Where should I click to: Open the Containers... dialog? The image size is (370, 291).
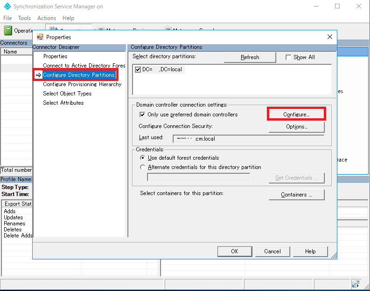(x=297, y=195)
